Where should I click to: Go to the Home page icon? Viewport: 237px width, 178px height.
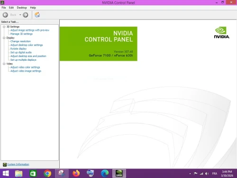[x=37, y=15]
